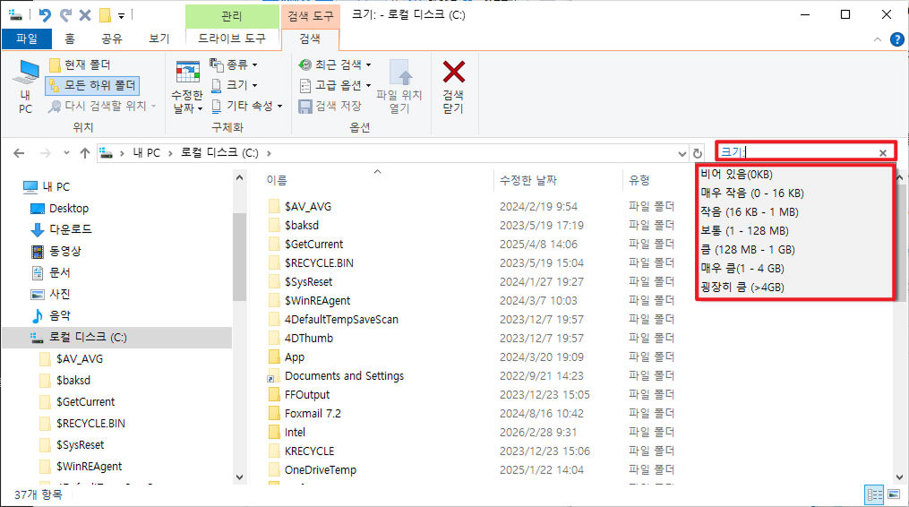Viewport: 909px width, 507px height.
Task: Open 수정한 날짜 filter dropdown
Action: tap(187, 86)
